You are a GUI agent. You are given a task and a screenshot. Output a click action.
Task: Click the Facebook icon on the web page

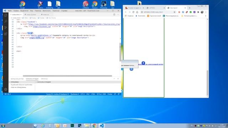143,63
